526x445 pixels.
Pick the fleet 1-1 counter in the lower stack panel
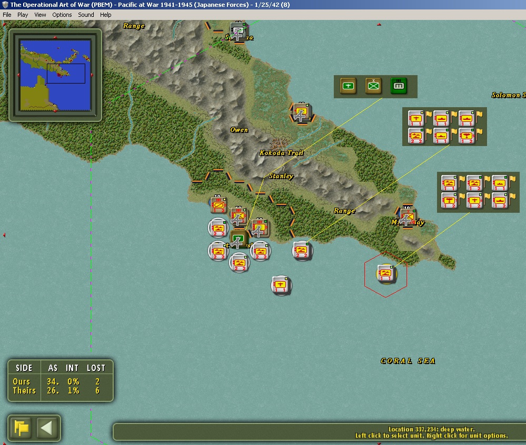(450, 183)
